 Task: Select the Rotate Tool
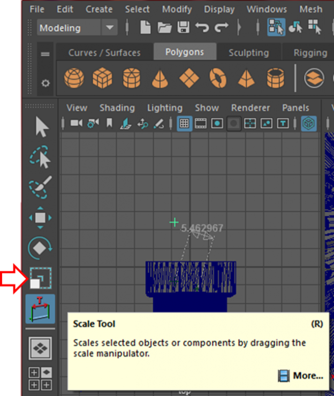coord(40,248)
